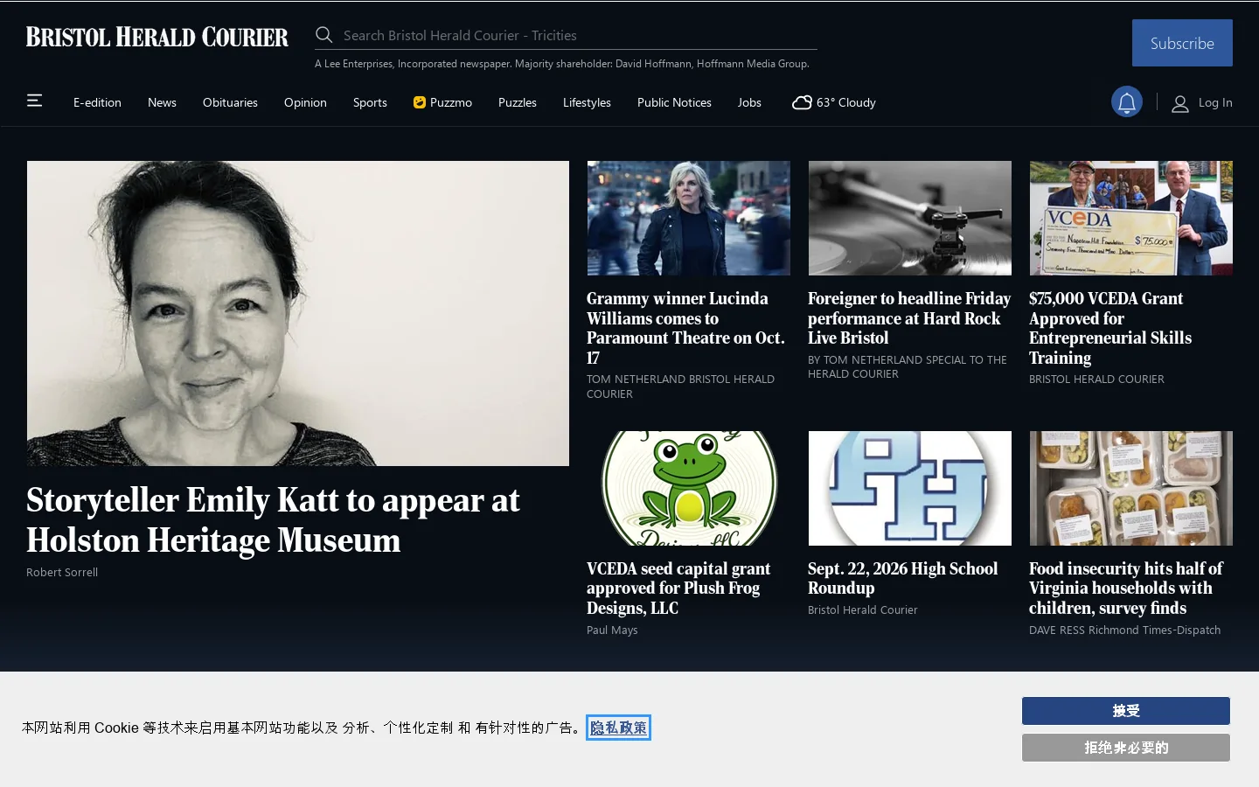Open the 隐私政策 privacy policy link
This screenshot has width=1259, height=787.
coord(619,728)
